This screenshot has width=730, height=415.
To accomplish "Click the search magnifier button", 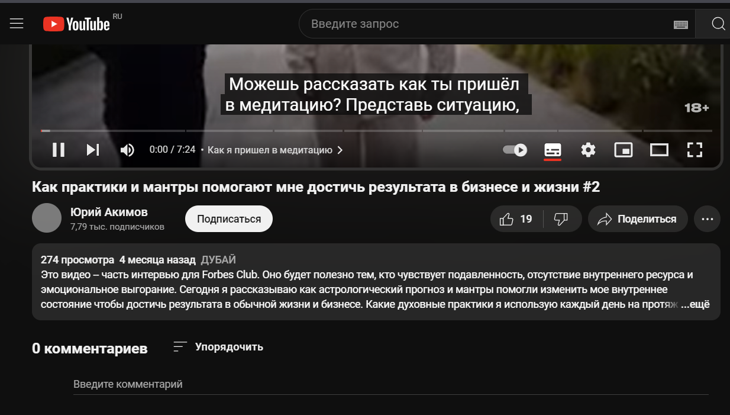I will (718, 24).
